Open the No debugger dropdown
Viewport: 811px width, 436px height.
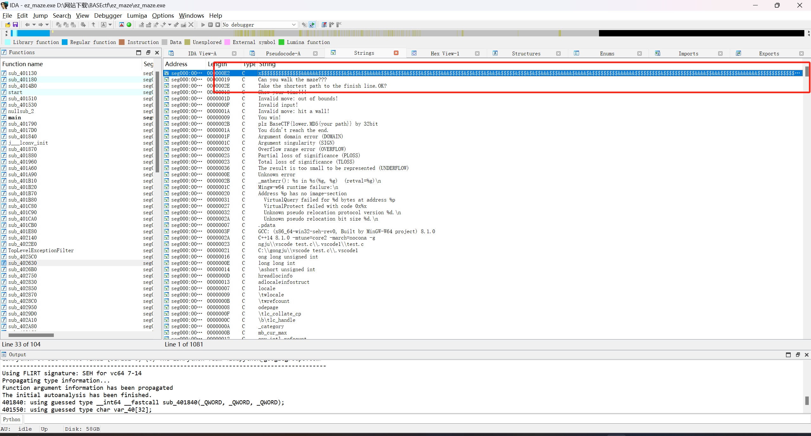point(293,25)
